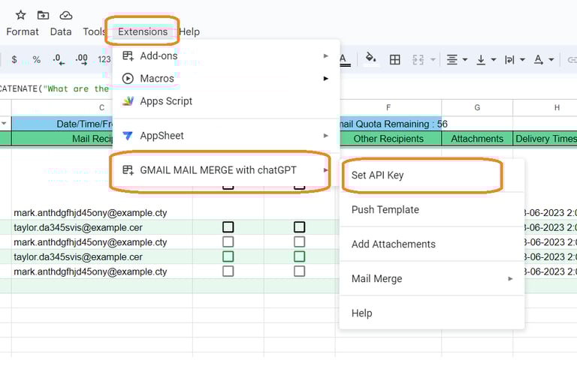Open the 123 number format menu

104,59
